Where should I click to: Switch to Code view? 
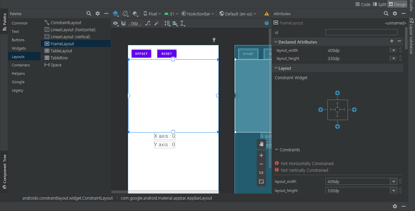[x=363, y=4]
